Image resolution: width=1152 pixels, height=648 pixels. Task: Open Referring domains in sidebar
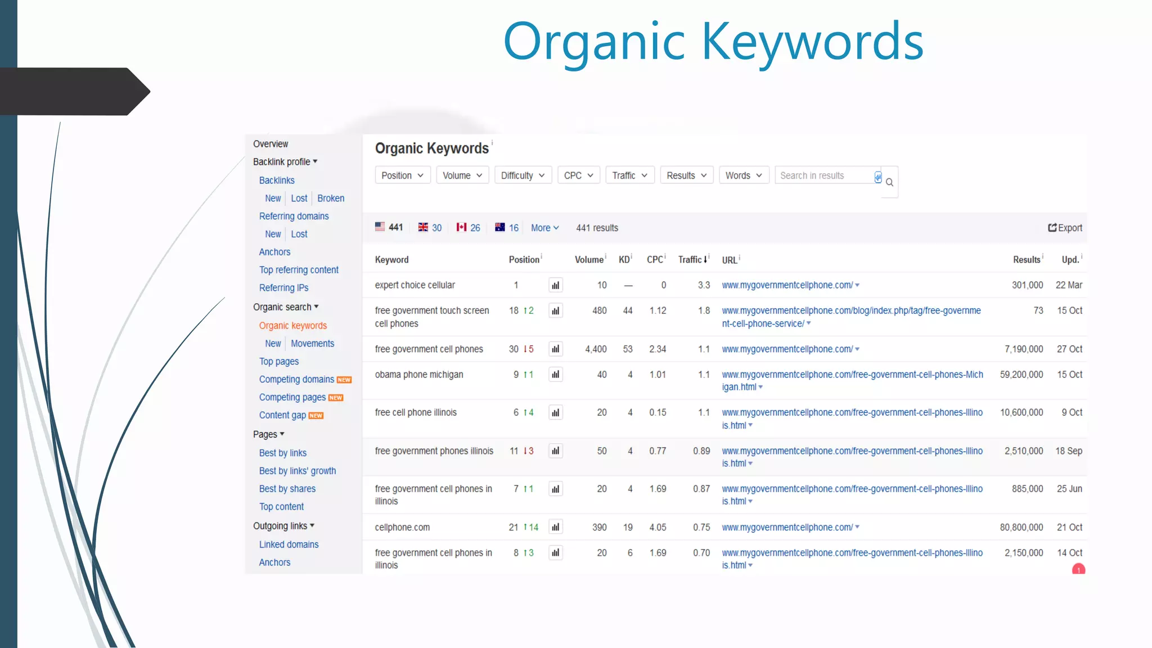point(294,217)
